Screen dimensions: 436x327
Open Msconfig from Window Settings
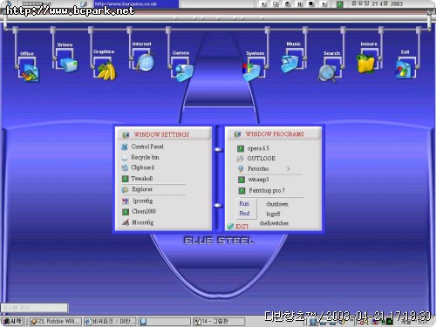143,222
